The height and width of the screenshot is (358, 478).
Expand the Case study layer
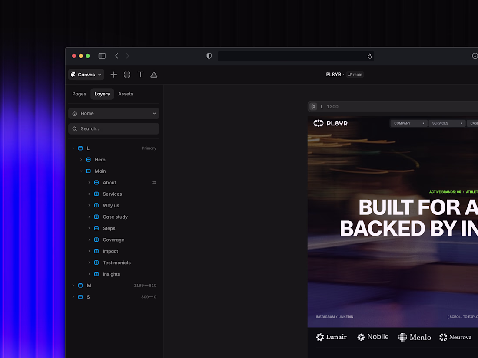(x=89, y=217)
